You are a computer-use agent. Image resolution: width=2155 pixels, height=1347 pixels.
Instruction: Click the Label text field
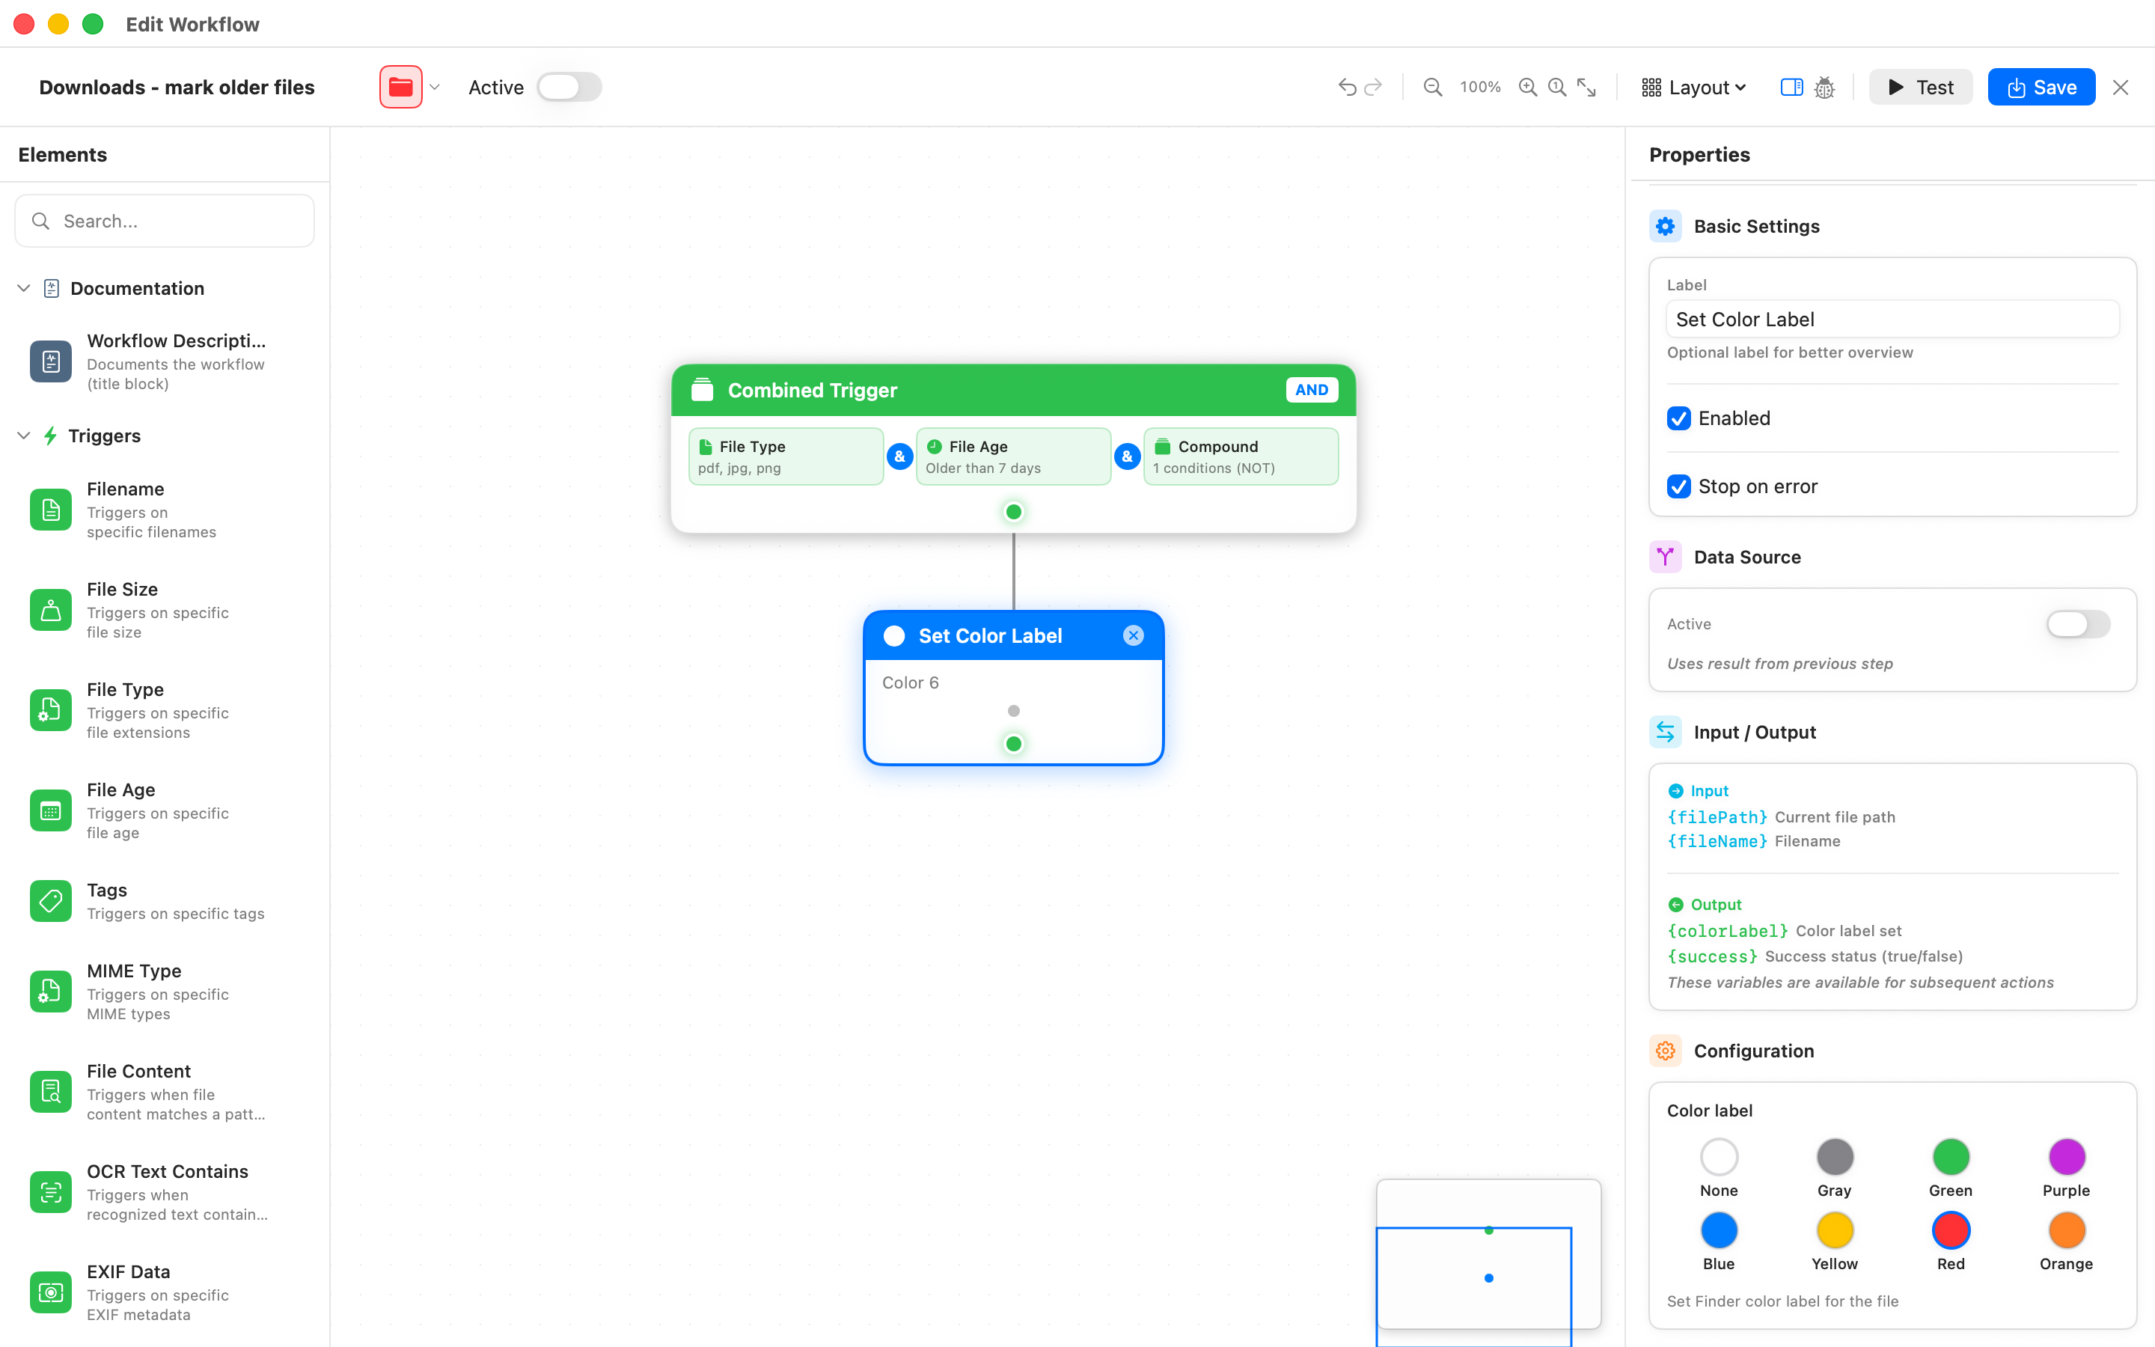[x=1892, y=319]
